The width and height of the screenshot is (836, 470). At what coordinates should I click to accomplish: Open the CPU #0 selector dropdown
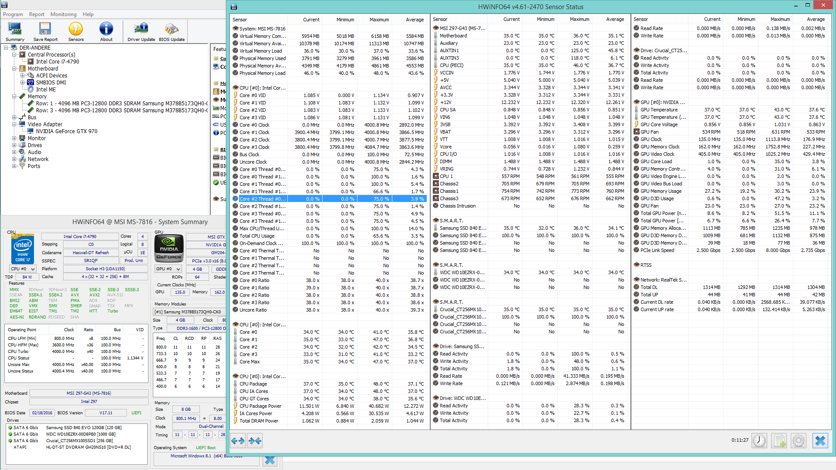coord(22,269)
